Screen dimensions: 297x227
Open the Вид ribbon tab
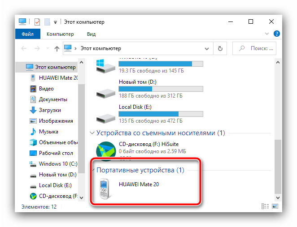[x=91, y=34]
